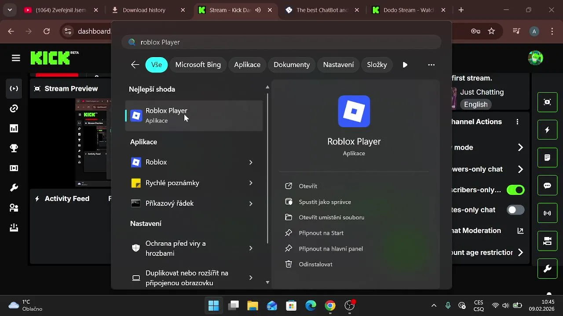
Task: Toggle Activity Feed lightning button in right rail
Action: [x=547, y=130]
